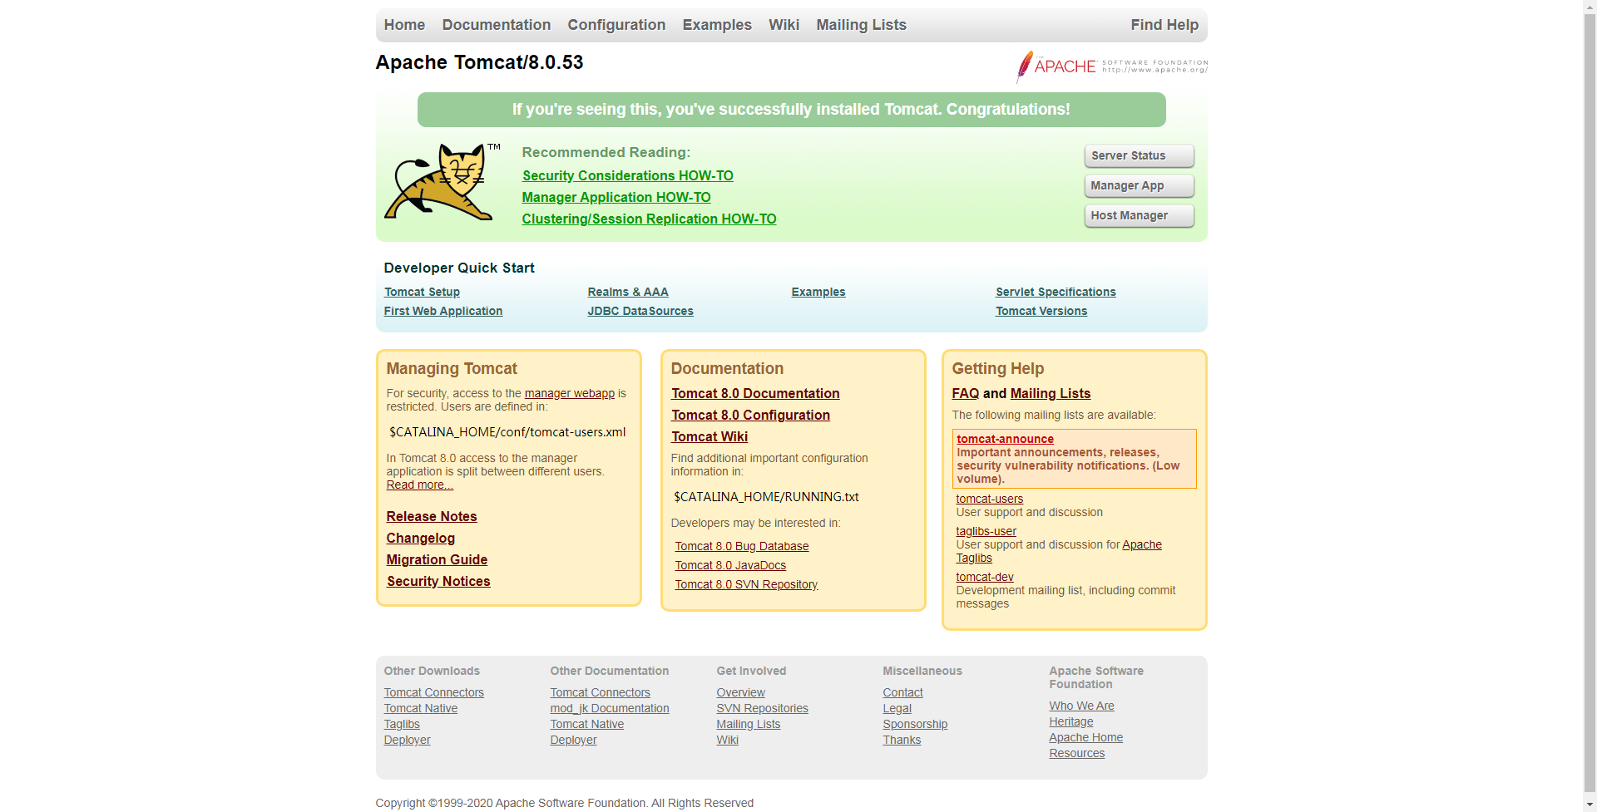Open Tomcat 8.0 Configuration link
The width and height of the screenshot is (1597, 812).
(x=750, y=415)
